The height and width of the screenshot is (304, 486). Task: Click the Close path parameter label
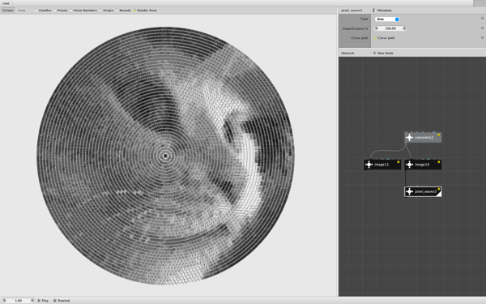[x=359, y=38]
